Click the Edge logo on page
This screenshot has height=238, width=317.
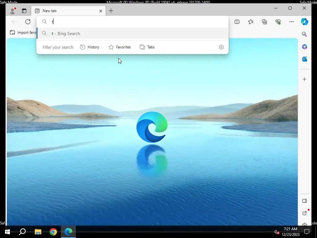[152, 127]
